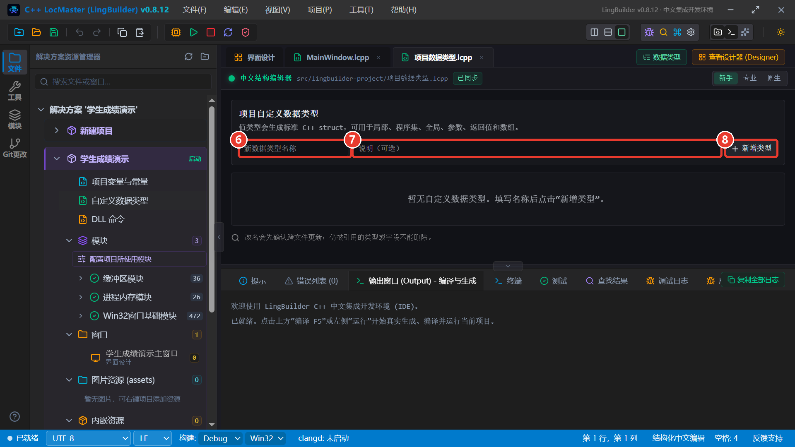
Task: Click 查看设计器 (Designer) button
Action: (x=739, y=58)
